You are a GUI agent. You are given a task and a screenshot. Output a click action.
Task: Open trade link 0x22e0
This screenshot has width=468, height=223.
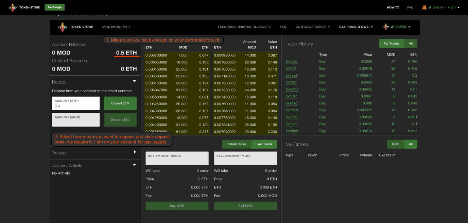292,117
